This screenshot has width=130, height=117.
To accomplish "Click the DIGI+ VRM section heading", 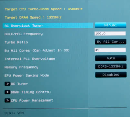I will (14, 113).
